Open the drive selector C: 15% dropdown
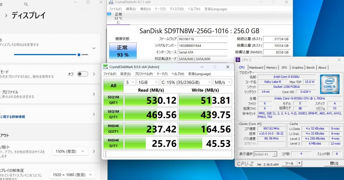The height and width of the screenshot is (180, 344). pos(186,82)
